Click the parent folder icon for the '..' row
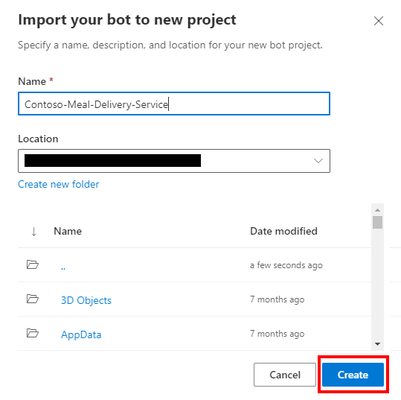The image size is (401, 400). point(33,264)
